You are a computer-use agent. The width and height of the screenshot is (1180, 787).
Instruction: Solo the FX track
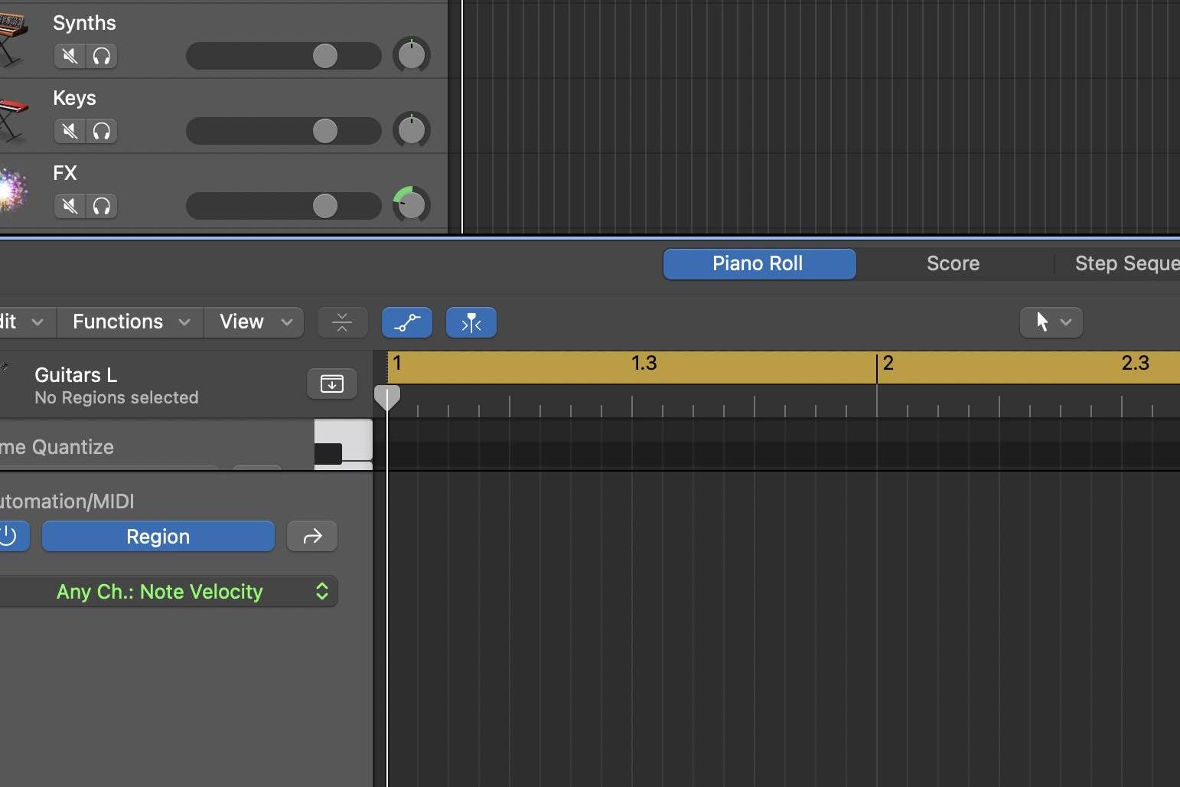pyautogui.click(x=102, y=206)
